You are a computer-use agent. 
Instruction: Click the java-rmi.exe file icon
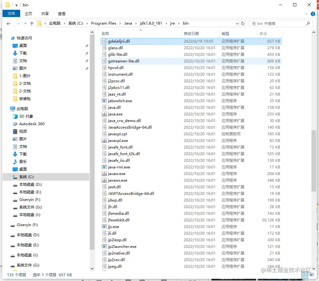[104, 167]
